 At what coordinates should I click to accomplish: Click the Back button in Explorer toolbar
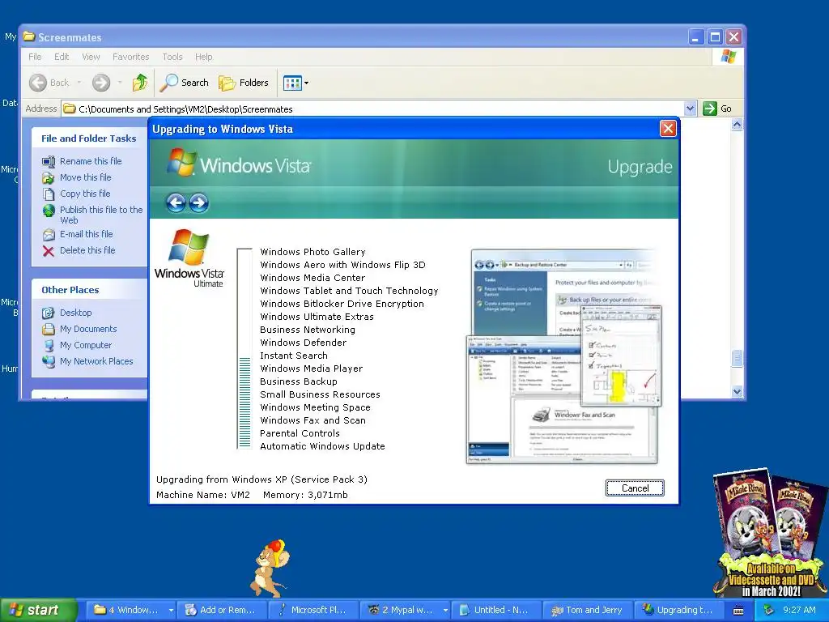click(x=49, y=83)
